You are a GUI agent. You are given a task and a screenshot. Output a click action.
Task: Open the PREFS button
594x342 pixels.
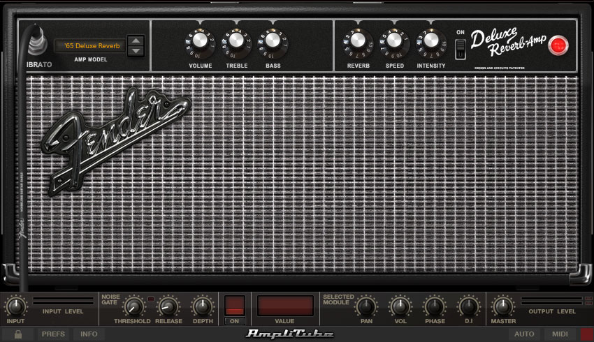53,334
